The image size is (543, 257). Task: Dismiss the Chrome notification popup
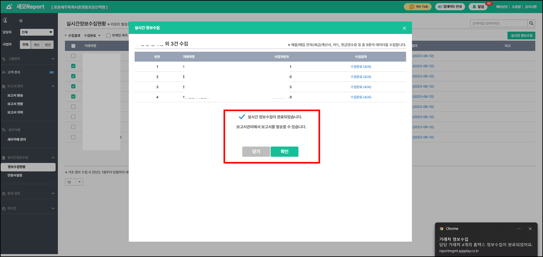(530, 229)
